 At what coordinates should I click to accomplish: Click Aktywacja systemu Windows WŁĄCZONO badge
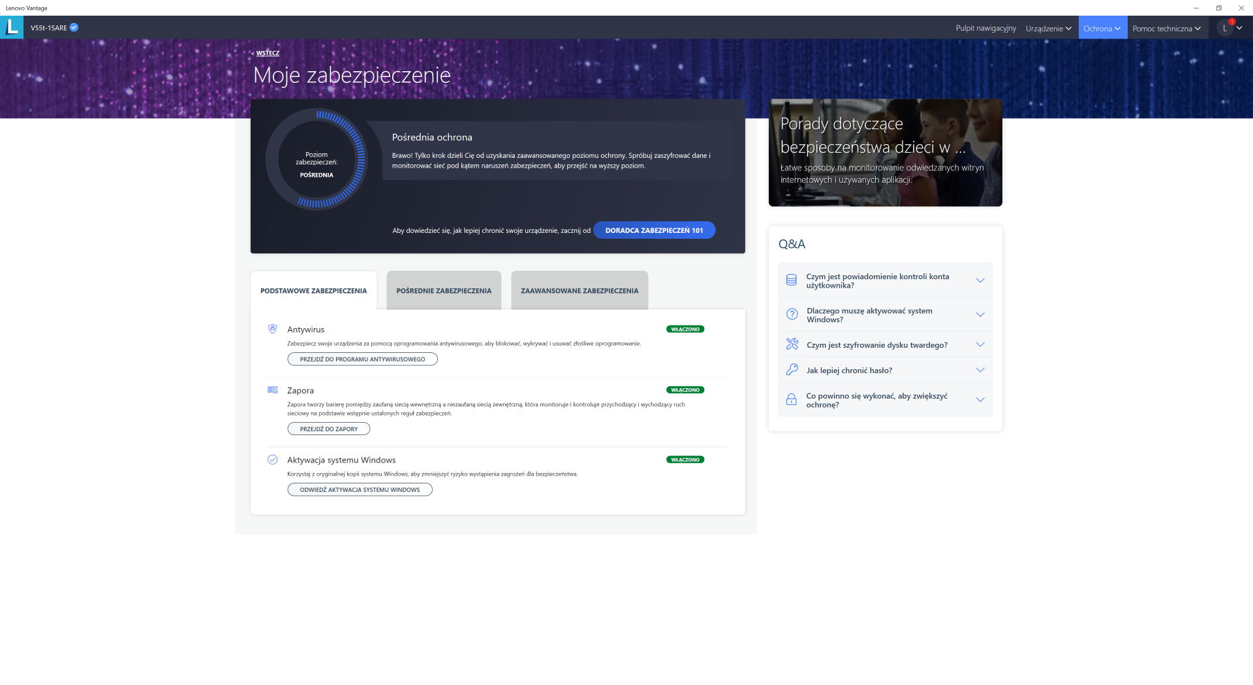click(x=685, y=460)
